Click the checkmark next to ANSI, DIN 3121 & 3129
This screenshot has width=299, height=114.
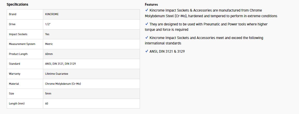[147, 51]
